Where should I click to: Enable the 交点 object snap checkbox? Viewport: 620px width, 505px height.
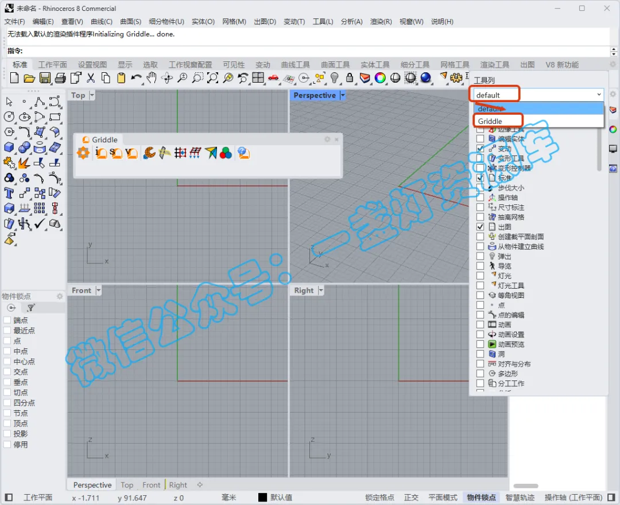pyautogui.click(x=7, y=371)
